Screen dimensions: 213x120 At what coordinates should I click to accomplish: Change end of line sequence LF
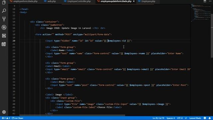click(x=186, y=118)
